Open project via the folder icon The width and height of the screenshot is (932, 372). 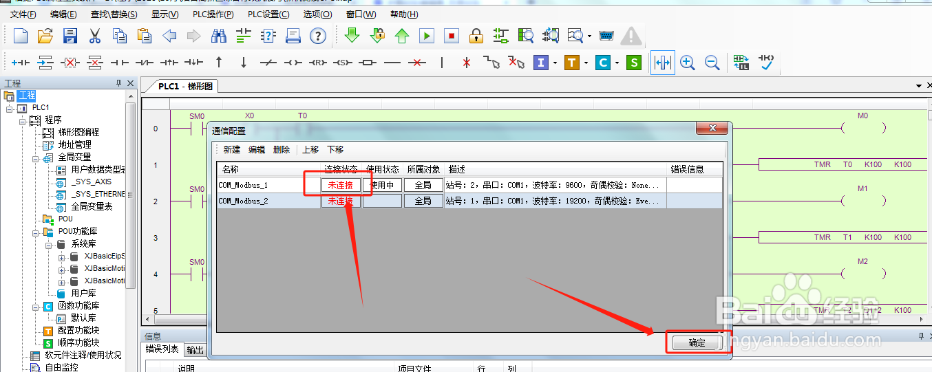pos(45,36)
